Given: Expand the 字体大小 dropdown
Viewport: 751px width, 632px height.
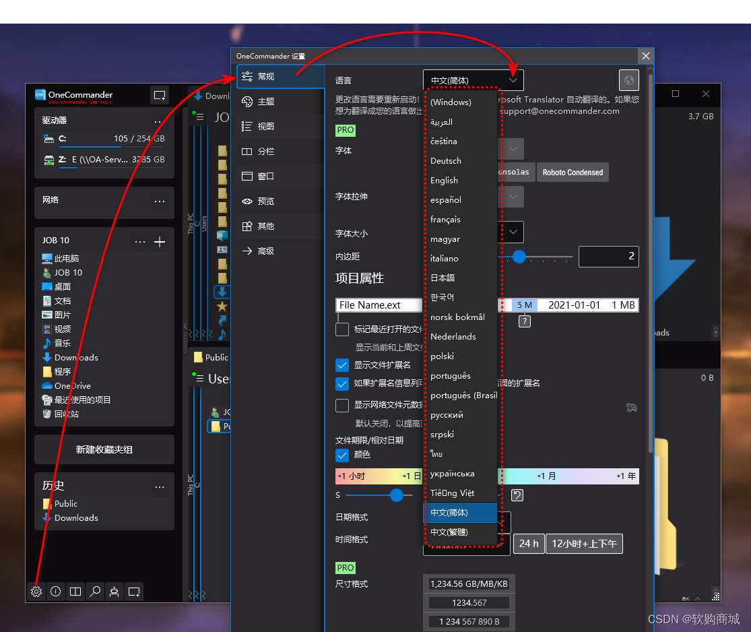Looking at the screenshot, I should (x=513, y=232).
